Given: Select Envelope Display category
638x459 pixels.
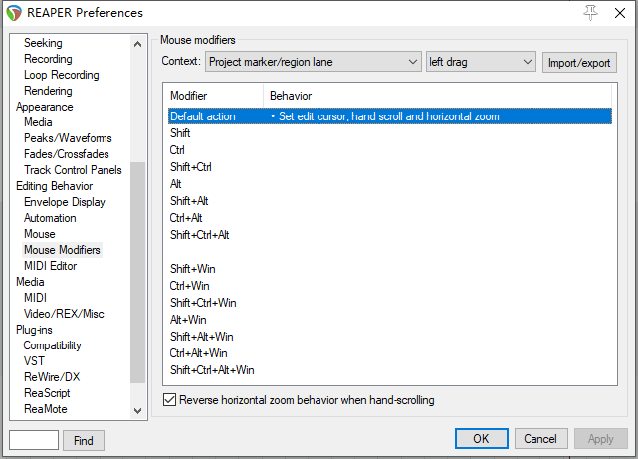Looking at the screenshot, I should coord(65,202).
